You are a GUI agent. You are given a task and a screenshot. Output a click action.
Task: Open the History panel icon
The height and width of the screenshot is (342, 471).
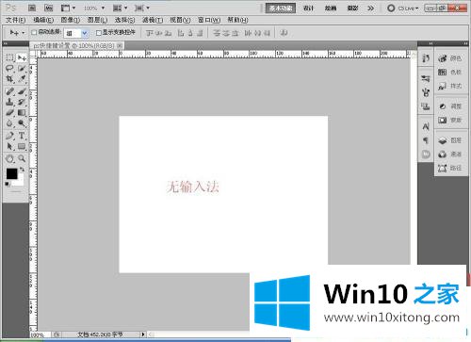click(426, 58)
